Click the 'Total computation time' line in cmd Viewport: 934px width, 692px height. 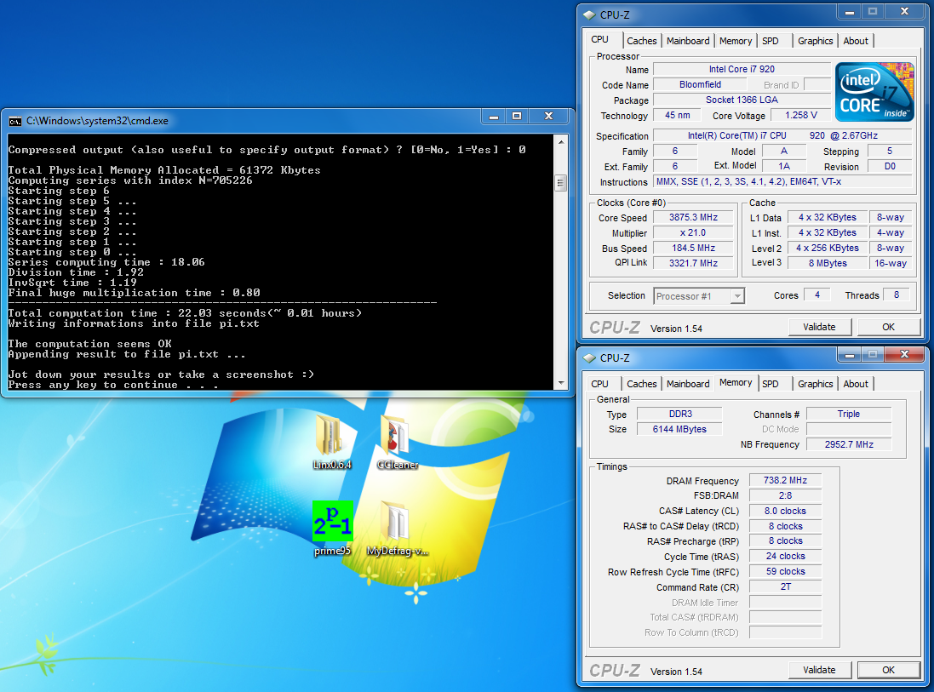click(185, 313)
